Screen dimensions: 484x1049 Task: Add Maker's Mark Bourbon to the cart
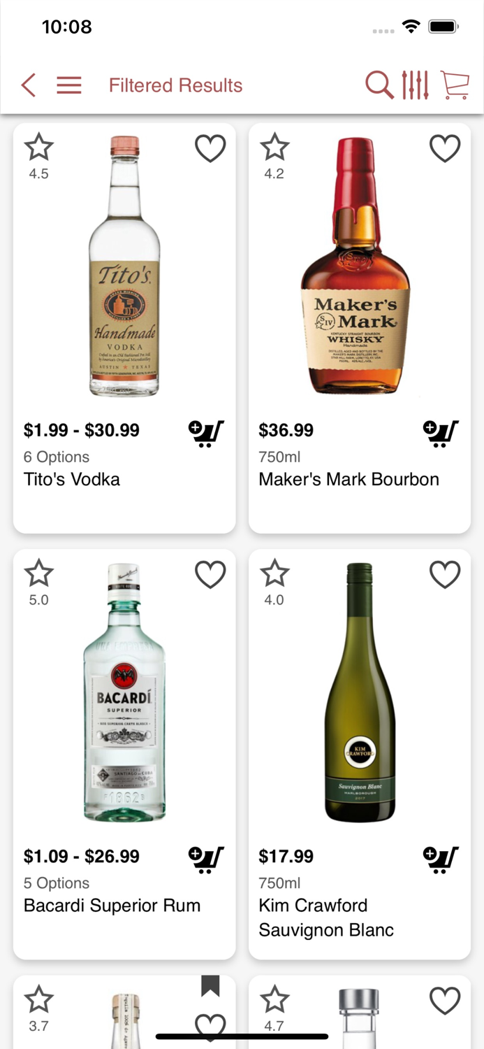441,434
